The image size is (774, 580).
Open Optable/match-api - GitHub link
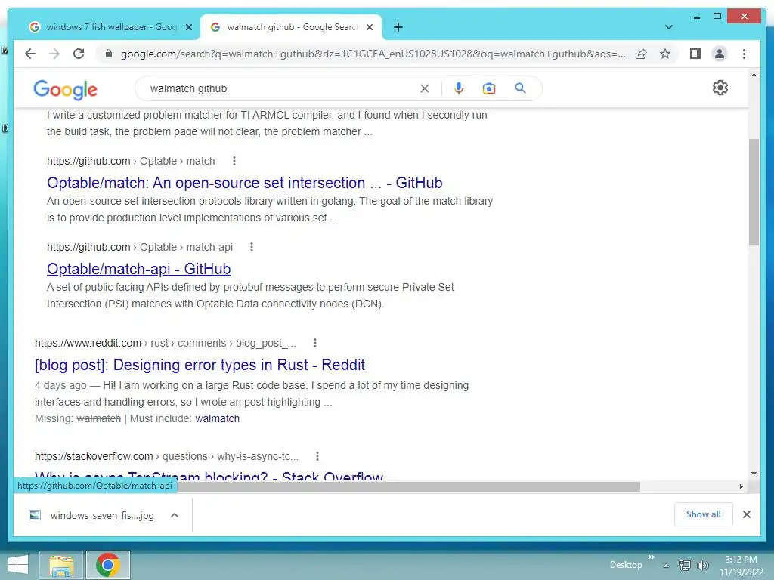coord(139,270)
